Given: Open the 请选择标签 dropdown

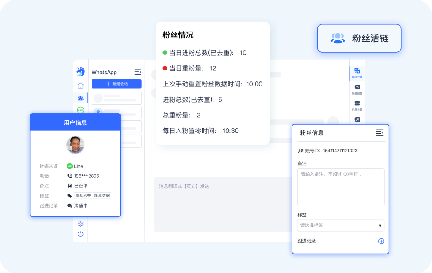Looking at the screenshot, I should (x=341, y=225).
